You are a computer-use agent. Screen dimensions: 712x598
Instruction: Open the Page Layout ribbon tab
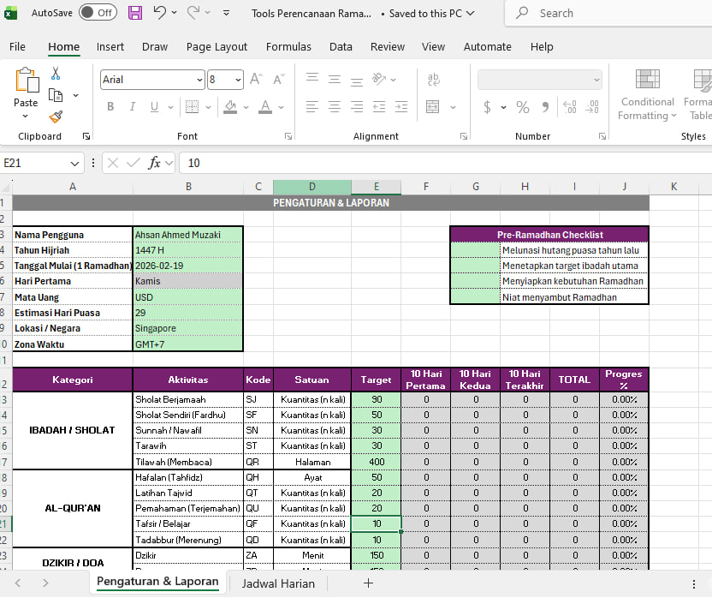pos(217,47)
